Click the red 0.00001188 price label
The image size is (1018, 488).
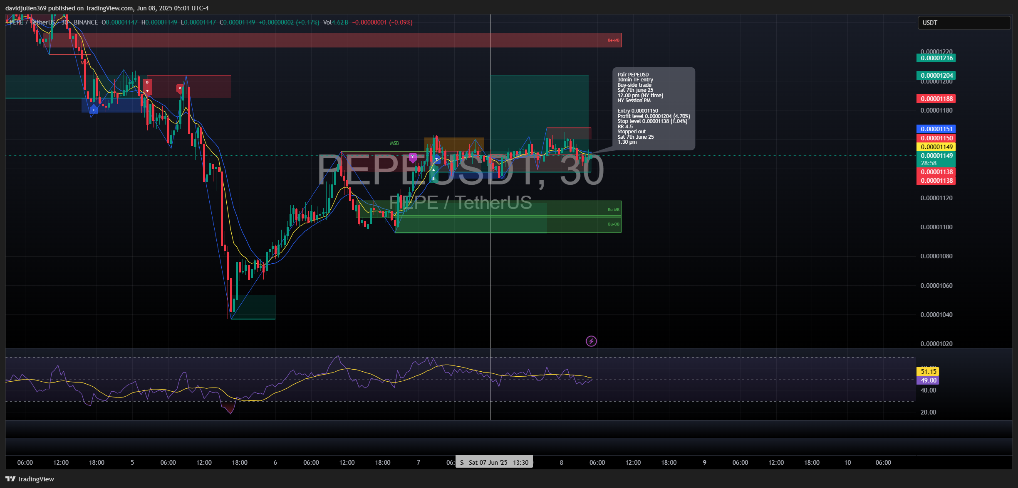936,99
